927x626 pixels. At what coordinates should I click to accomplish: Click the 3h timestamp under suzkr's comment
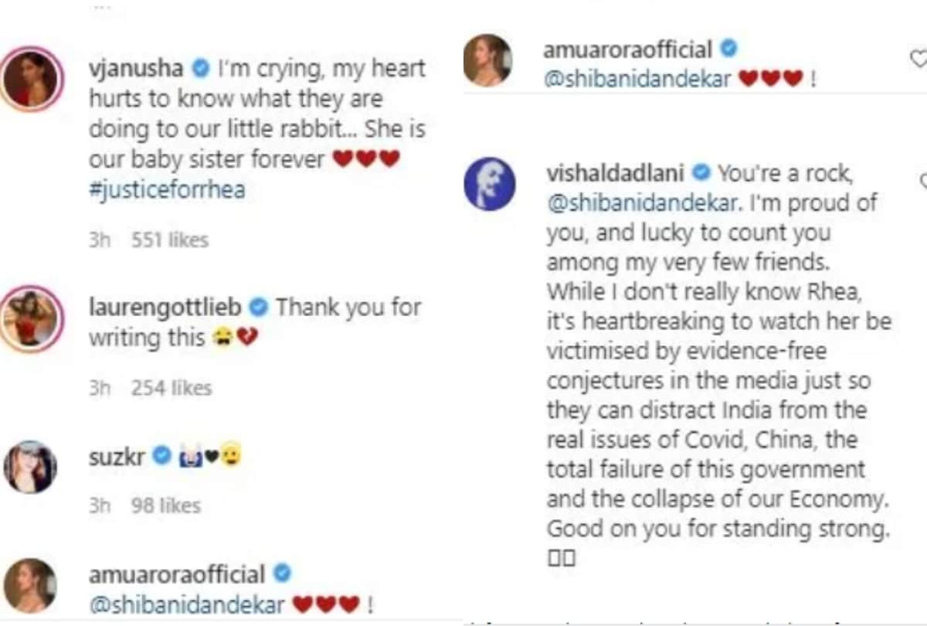pyautogui.click(x=98, y=505)
